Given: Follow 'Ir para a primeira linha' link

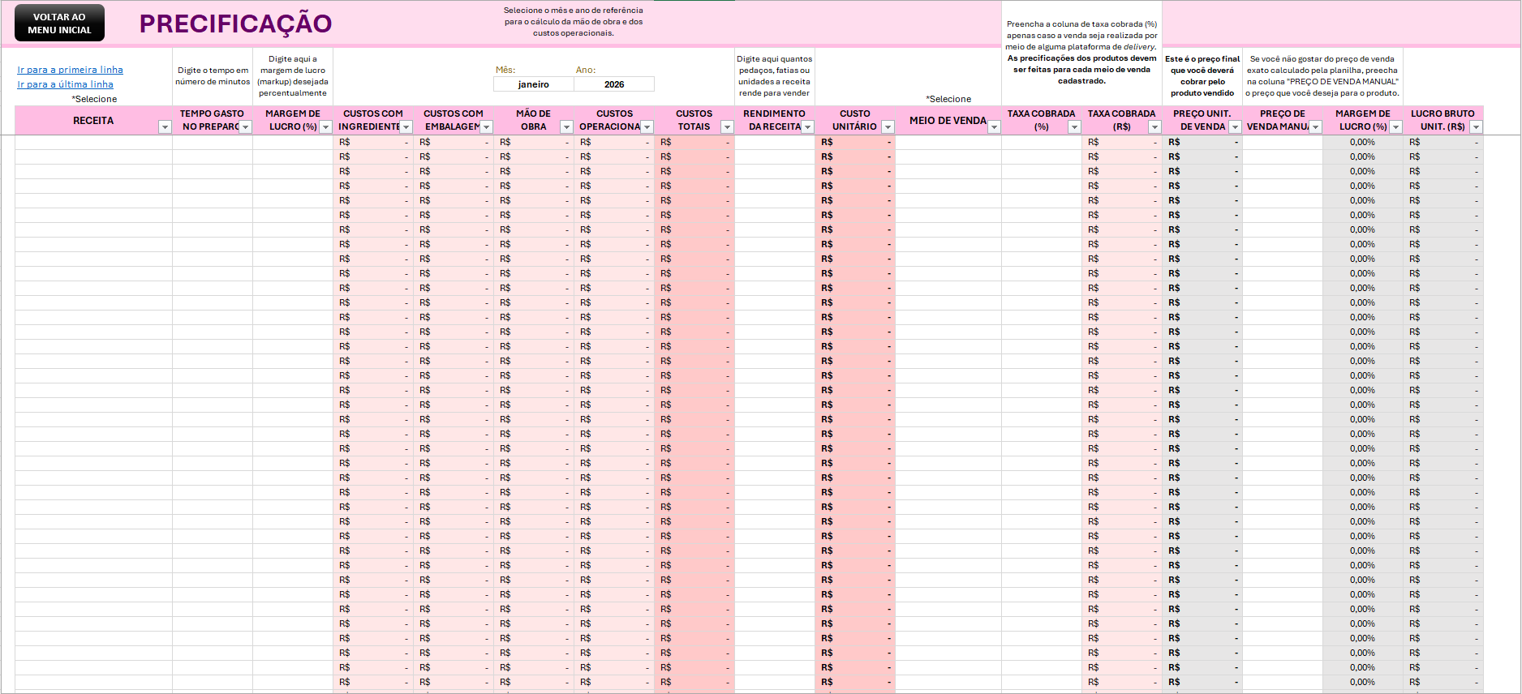Looking at the screenshot, I should 71,70.
